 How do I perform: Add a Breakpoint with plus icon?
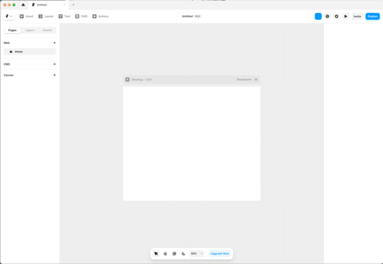click(256, 80)
